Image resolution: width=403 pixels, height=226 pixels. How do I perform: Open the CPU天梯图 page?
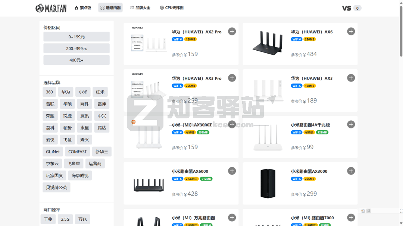tap(171, 8)
